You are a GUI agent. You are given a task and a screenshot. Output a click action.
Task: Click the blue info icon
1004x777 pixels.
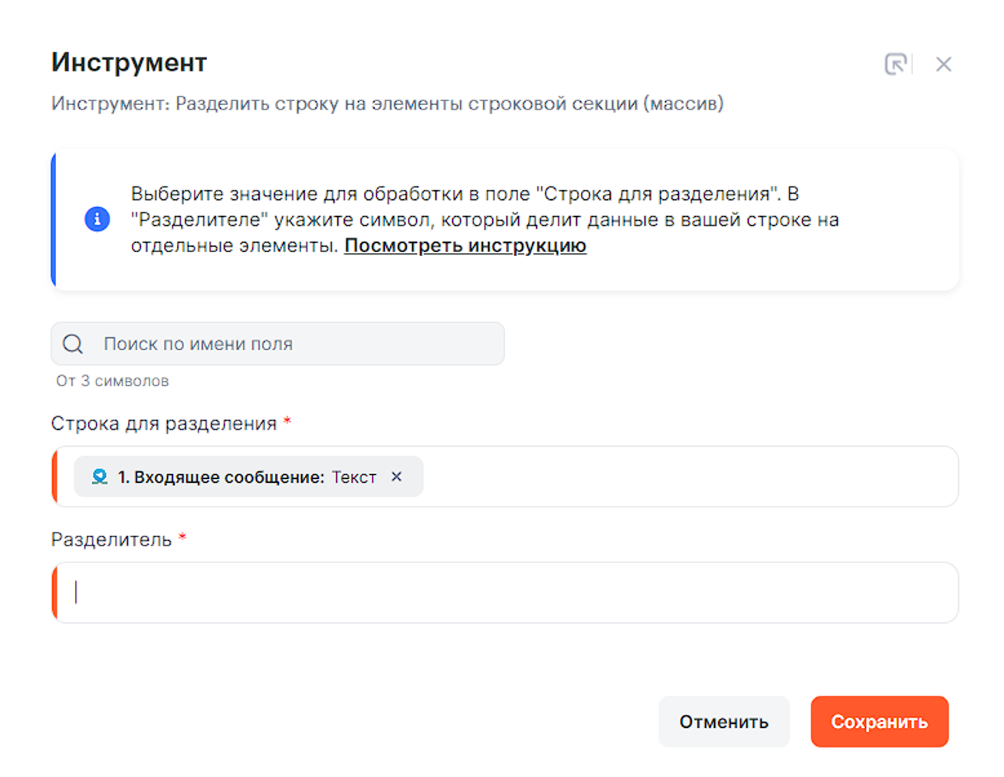tap(97, 219)
